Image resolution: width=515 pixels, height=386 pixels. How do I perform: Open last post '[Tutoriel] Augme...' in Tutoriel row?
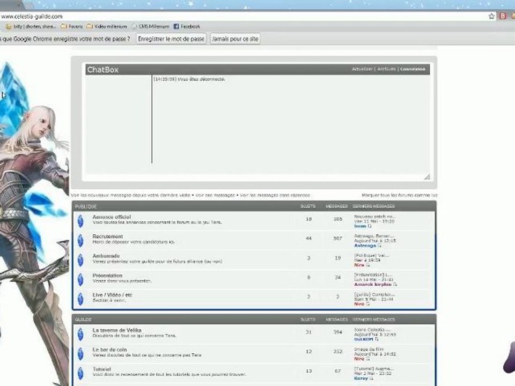pos(374,369)
